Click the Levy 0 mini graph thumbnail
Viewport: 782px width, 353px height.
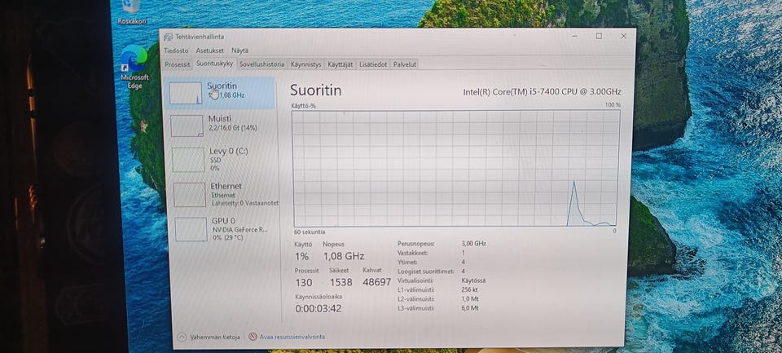tap(188, 159)
